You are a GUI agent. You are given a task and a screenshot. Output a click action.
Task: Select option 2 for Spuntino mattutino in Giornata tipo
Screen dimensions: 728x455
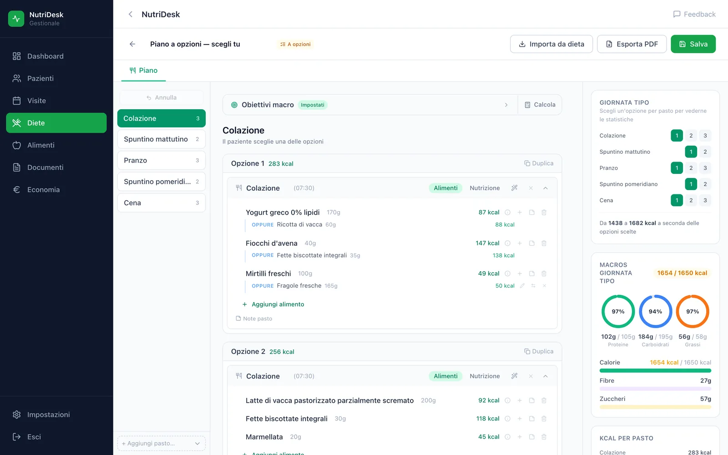pos(705,152)
